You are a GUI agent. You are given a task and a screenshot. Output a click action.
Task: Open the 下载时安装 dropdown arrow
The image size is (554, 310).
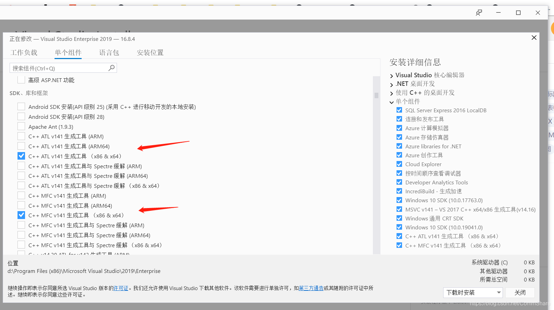point(499,292)
